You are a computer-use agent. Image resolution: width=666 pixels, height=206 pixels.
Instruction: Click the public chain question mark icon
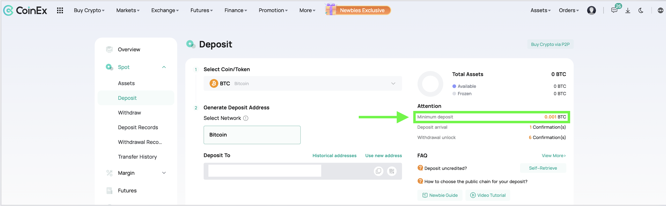420,181
